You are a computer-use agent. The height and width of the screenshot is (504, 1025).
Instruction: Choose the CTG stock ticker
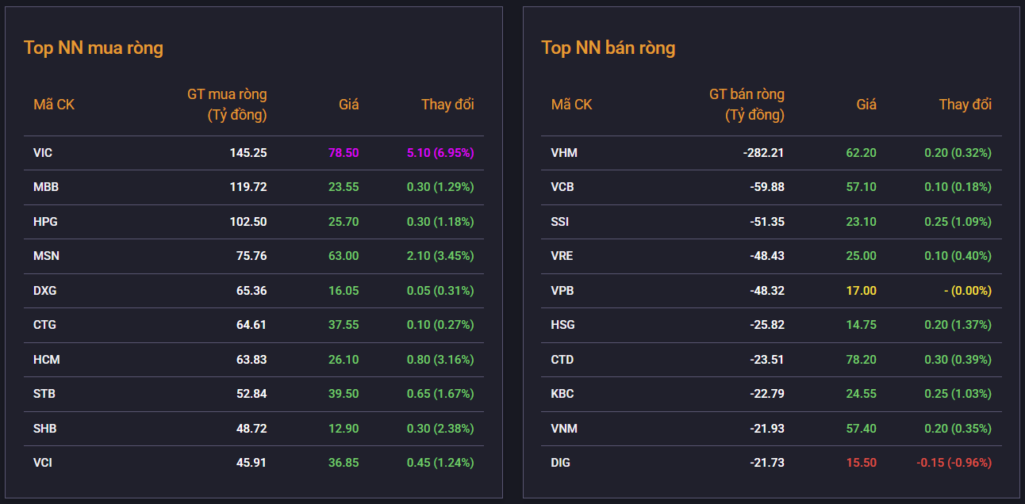point(44,325)
